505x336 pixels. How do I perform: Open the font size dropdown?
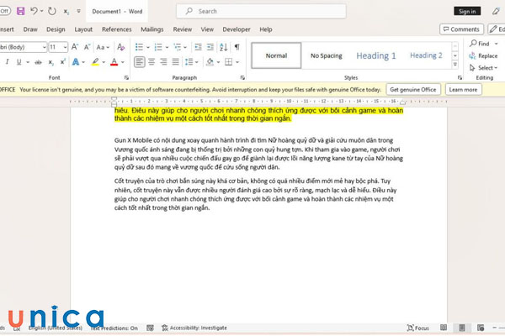[65, 47]
